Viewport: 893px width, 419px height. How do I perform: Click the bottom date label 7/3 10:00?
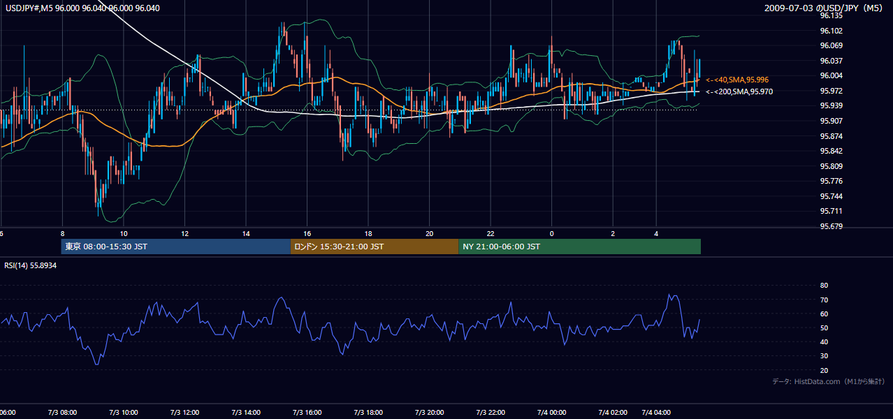[x=123, y=413]
